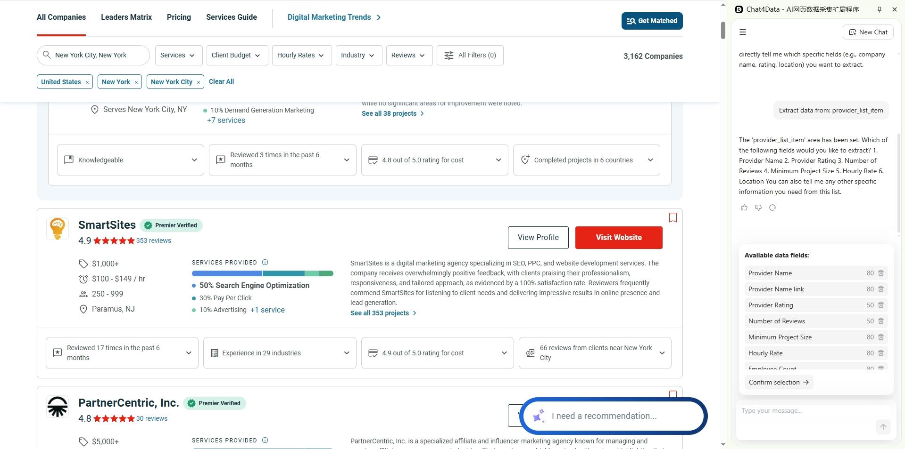The height and width of the screenshot is (449, 905).
Task: Remove the New York filter chip
Action: [x=136, y=82]
